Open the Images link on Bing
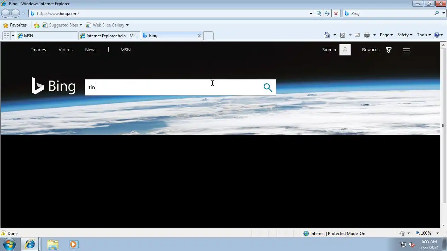This screenshot has height=251, width=447. (38, 50)
